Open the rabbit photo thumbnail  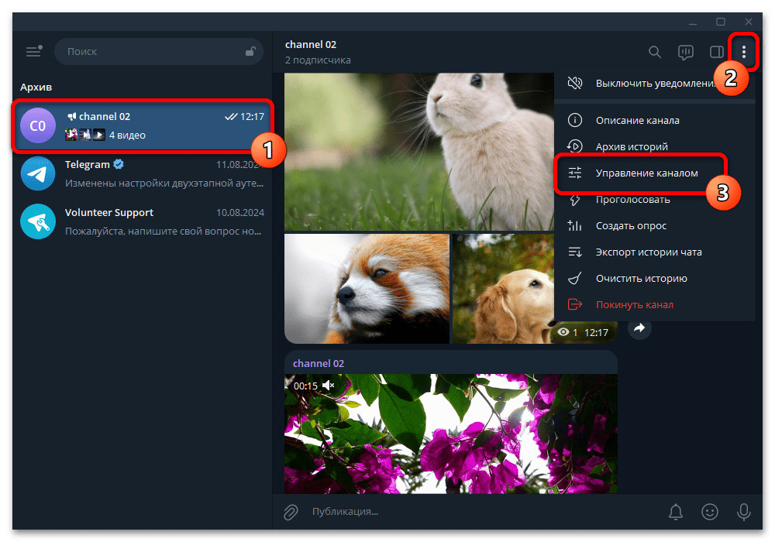tap(418, 151)
